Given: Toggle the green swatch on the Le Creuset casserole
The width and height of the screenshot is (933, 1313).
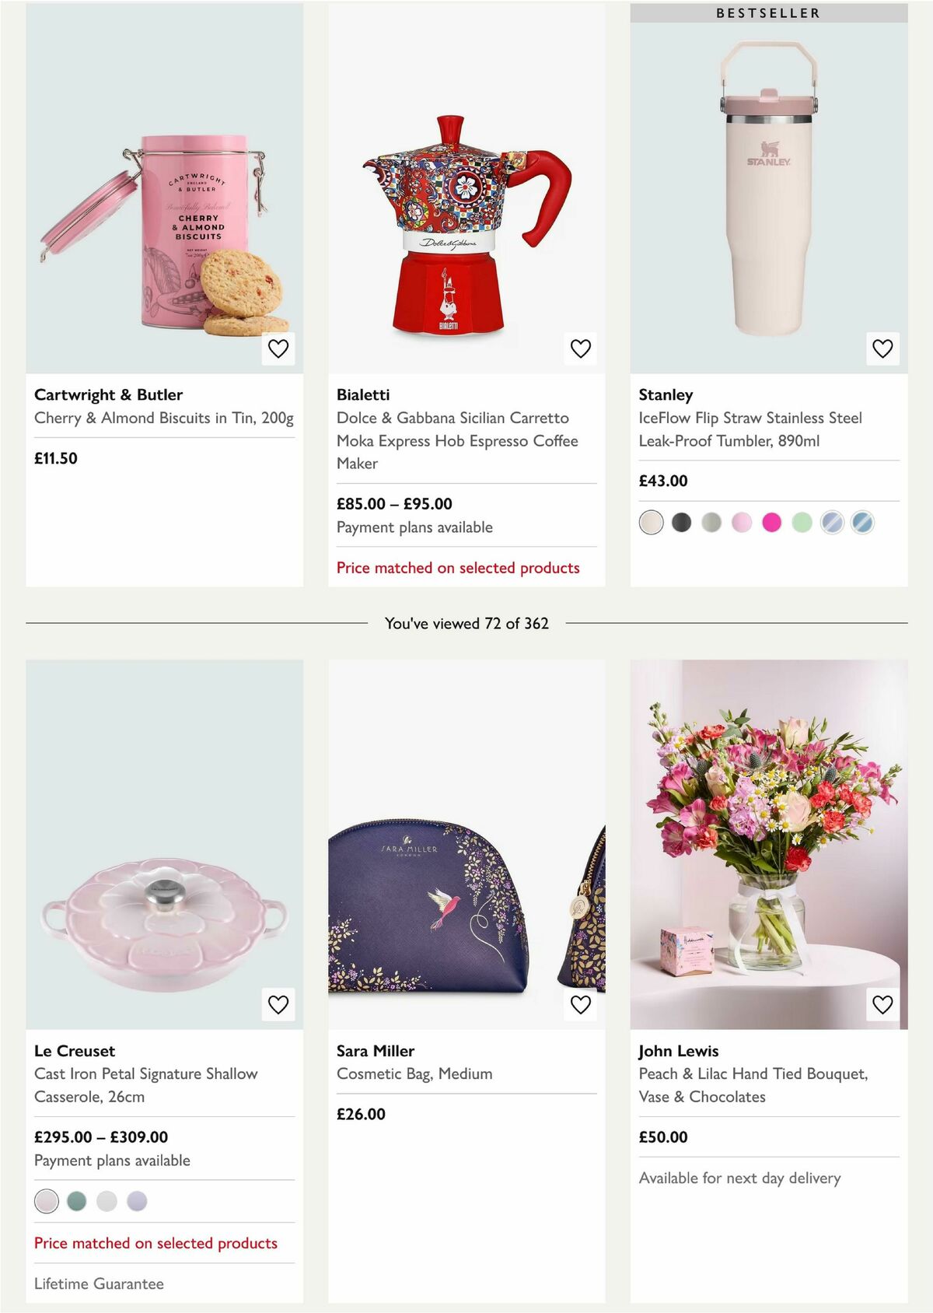Looking at the screenshot, I should point(76,1201).
